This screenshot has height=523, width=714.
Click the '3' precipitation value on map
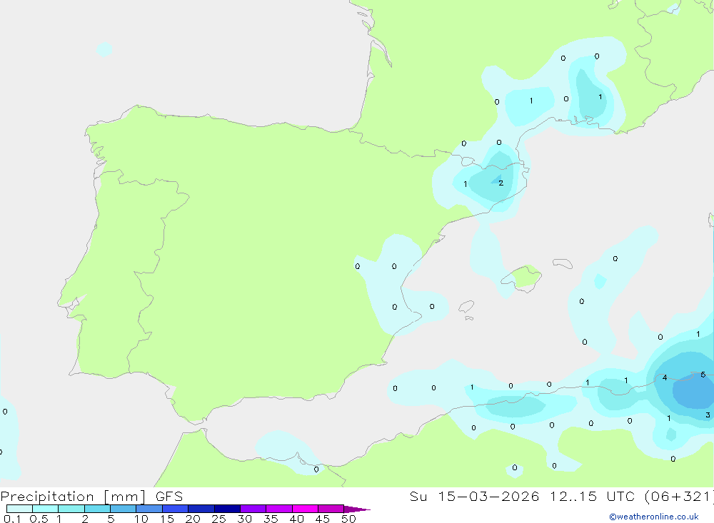708,415
